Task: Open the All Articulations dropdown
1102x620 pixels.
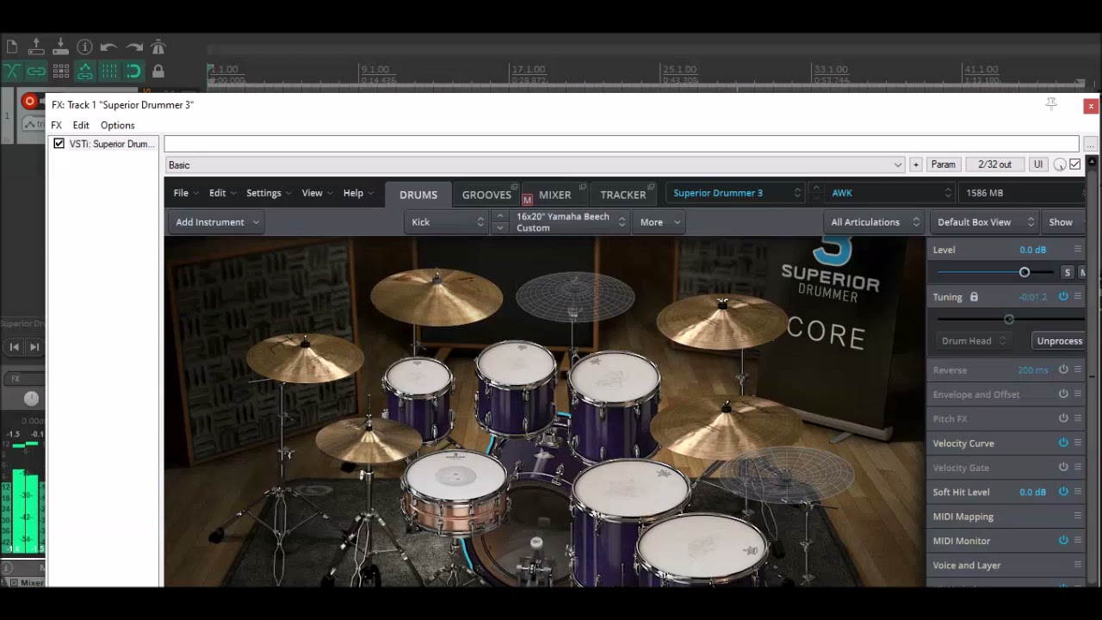Action: pos(874,222)
